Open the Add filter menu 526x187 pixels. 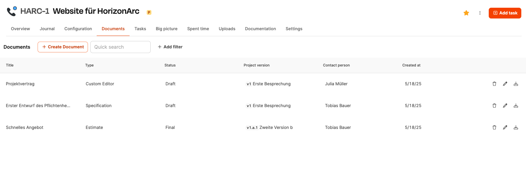pos(170,47)
